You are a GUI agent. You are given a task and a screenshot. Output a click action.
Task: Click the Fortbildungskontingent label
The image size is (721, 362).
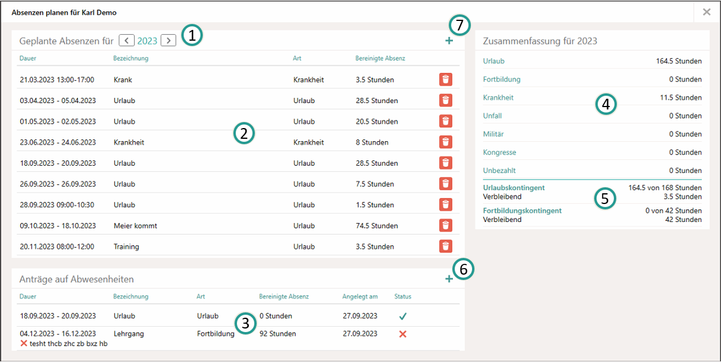point(522,211)
